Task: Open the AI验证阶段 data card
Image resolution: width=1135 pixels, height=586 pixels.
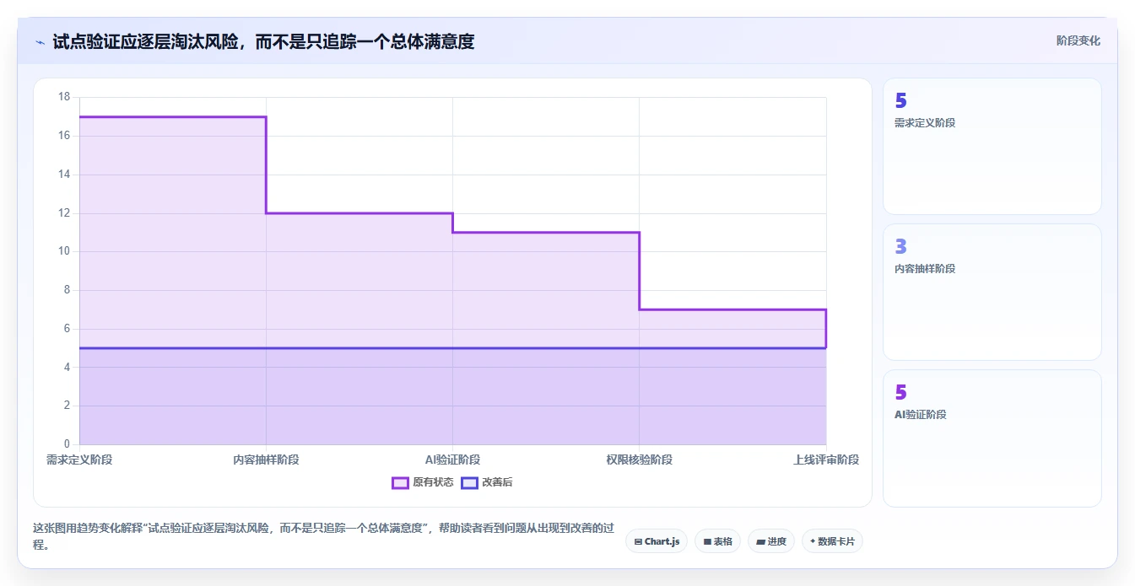Action: 992,438
